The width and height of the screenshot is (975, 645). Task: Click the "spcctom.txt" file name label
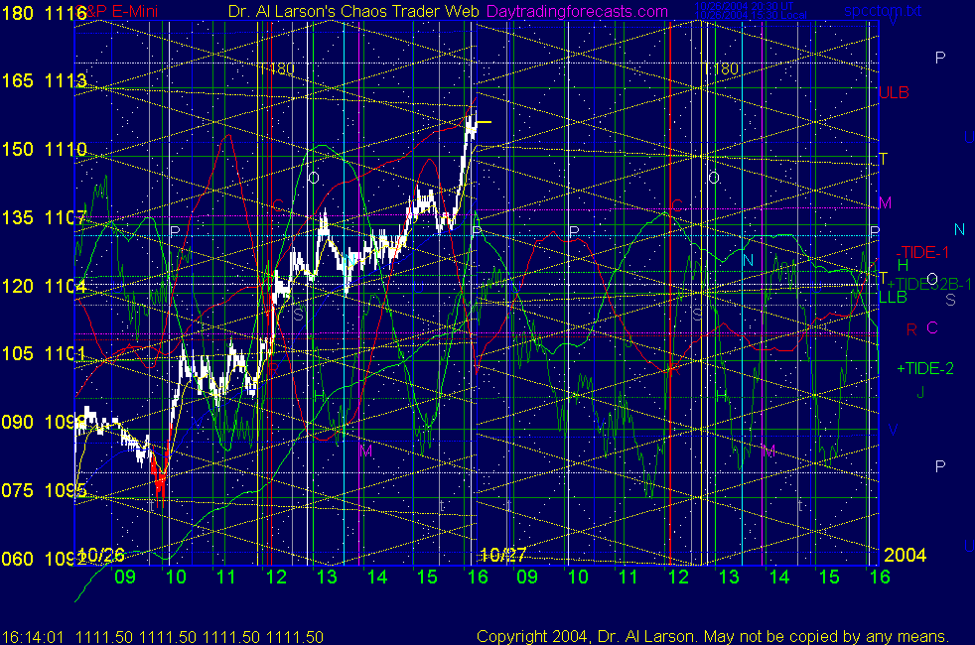click(883, 11)
